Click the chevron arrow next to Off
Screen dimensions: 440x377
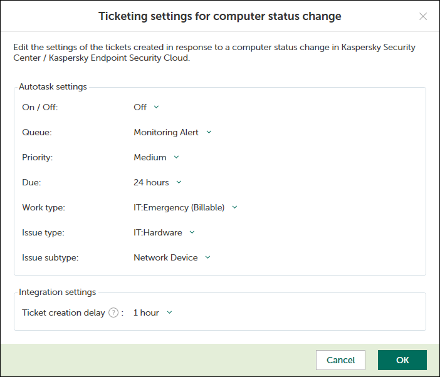(x=157, y=107)
